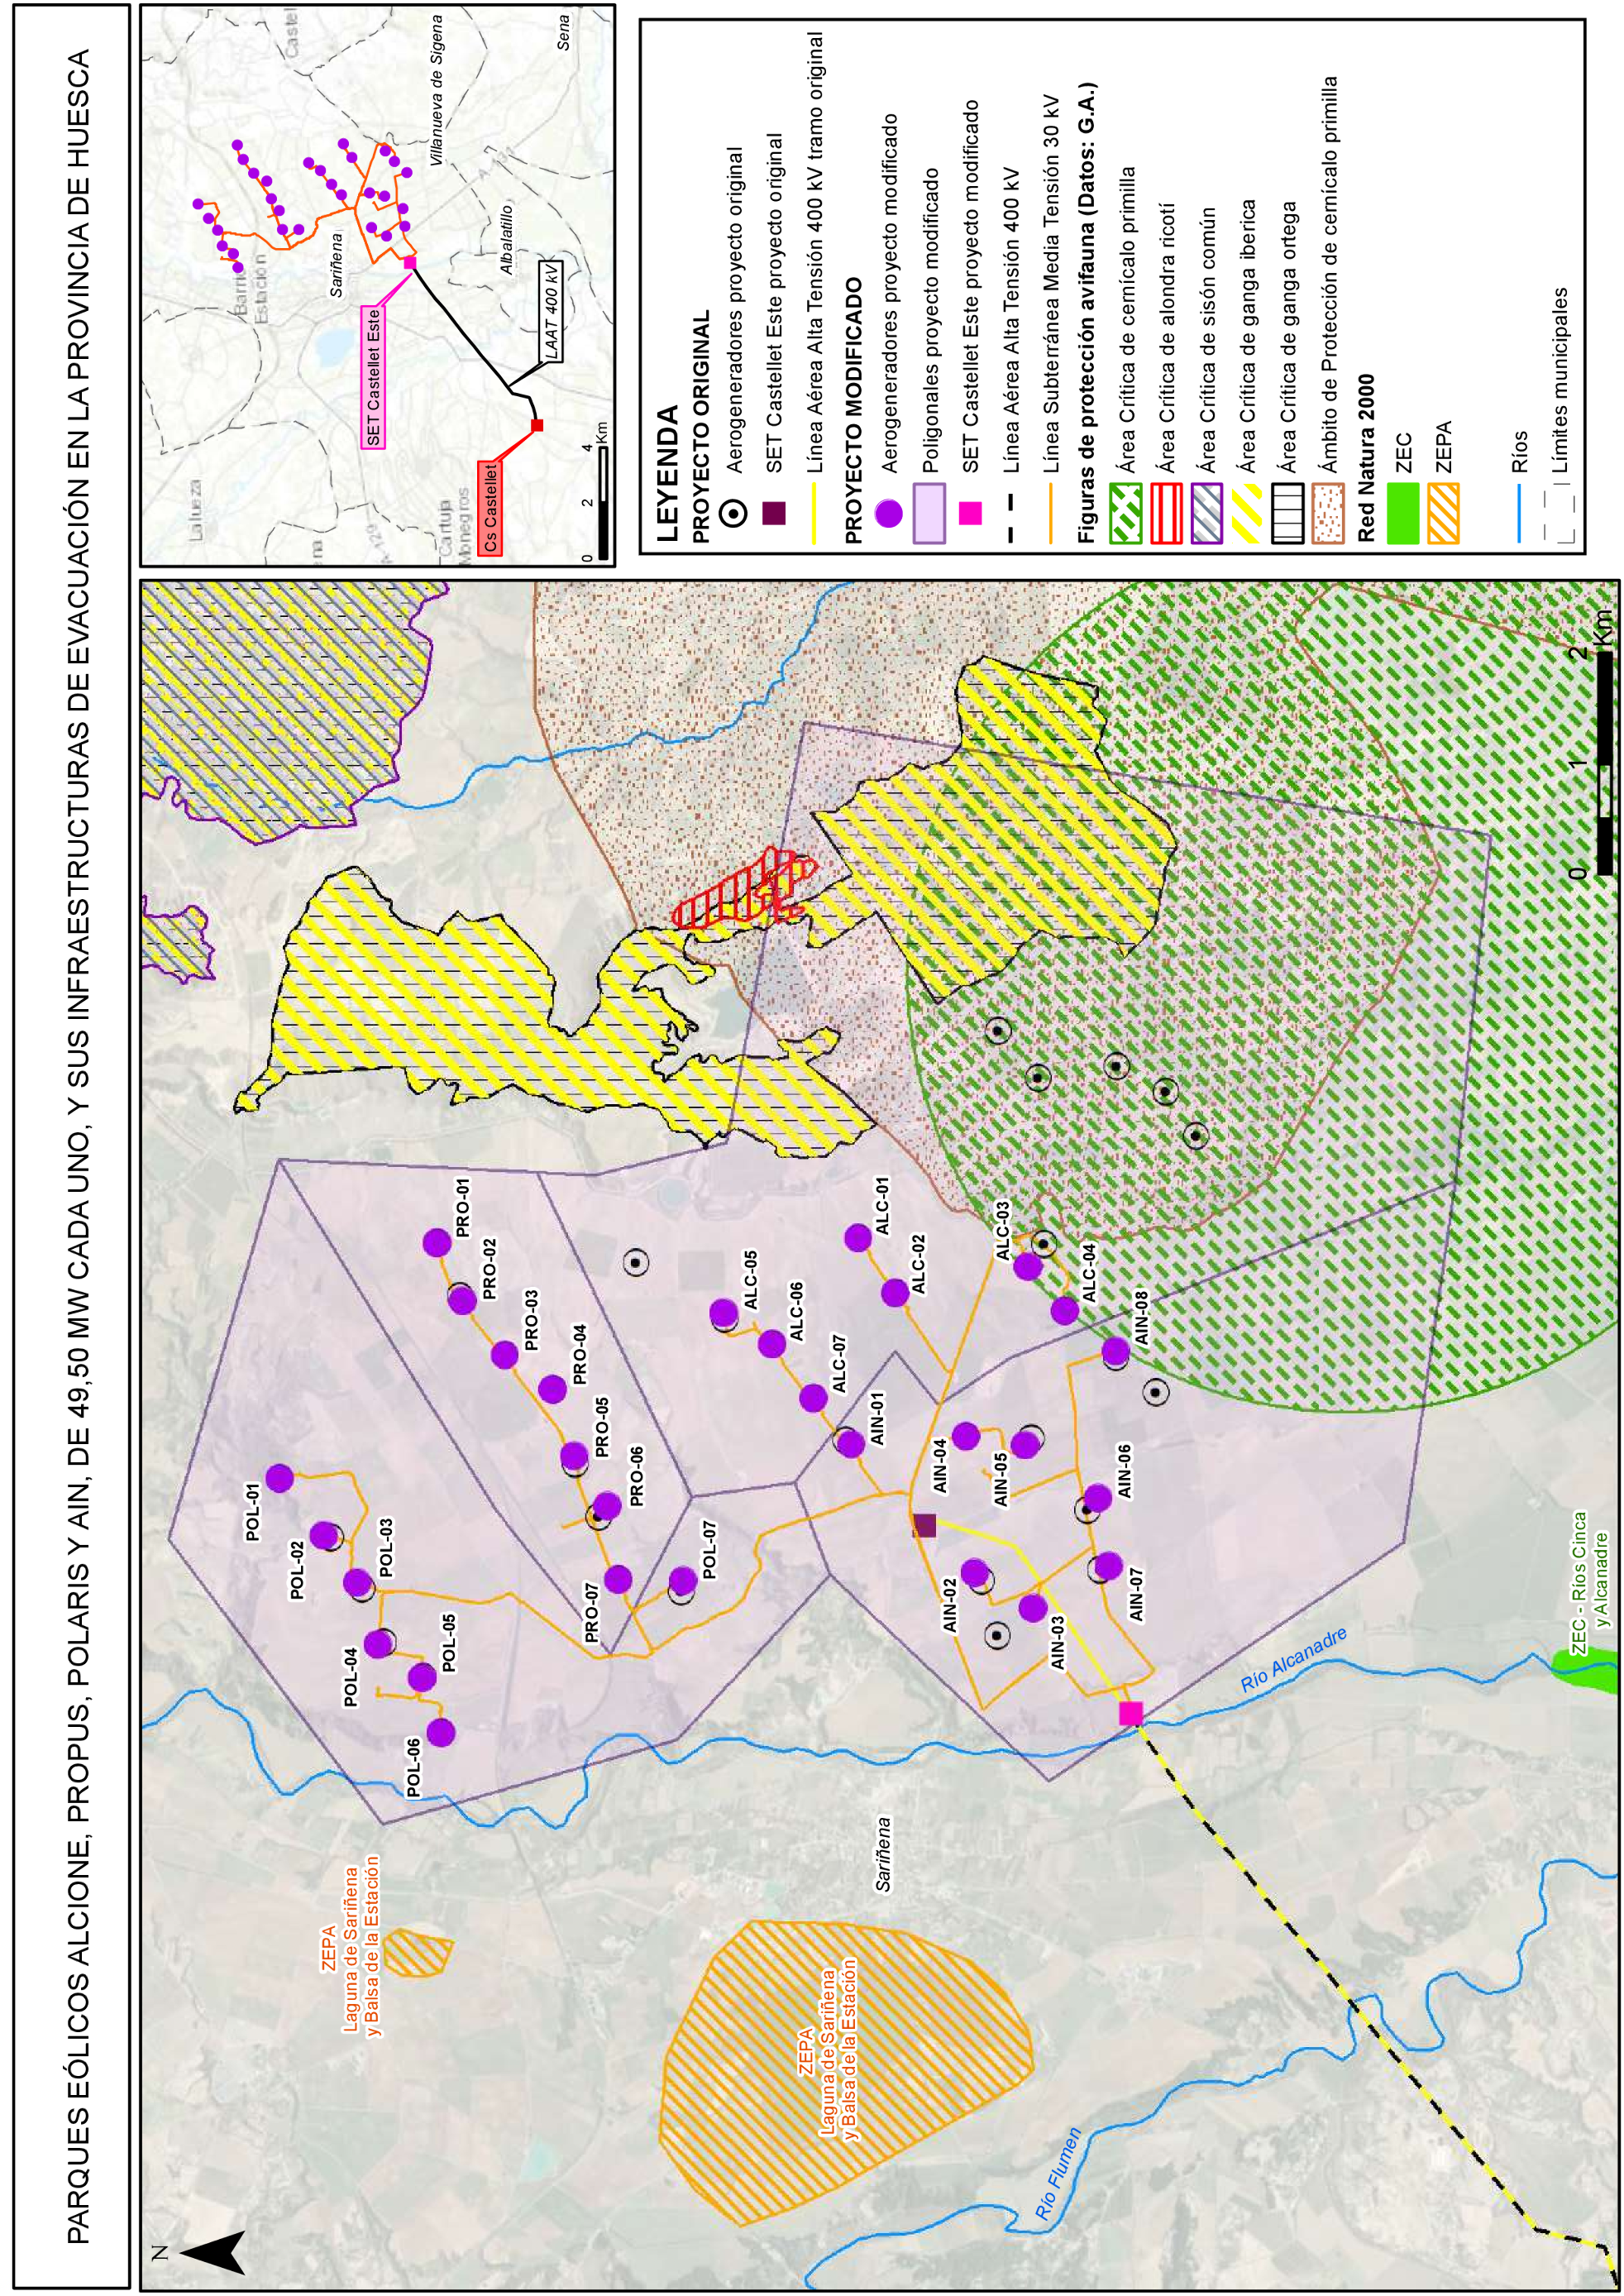
Task: Click the 'LAAT 400 kV' callout label
Action: (x=551, y=312)
